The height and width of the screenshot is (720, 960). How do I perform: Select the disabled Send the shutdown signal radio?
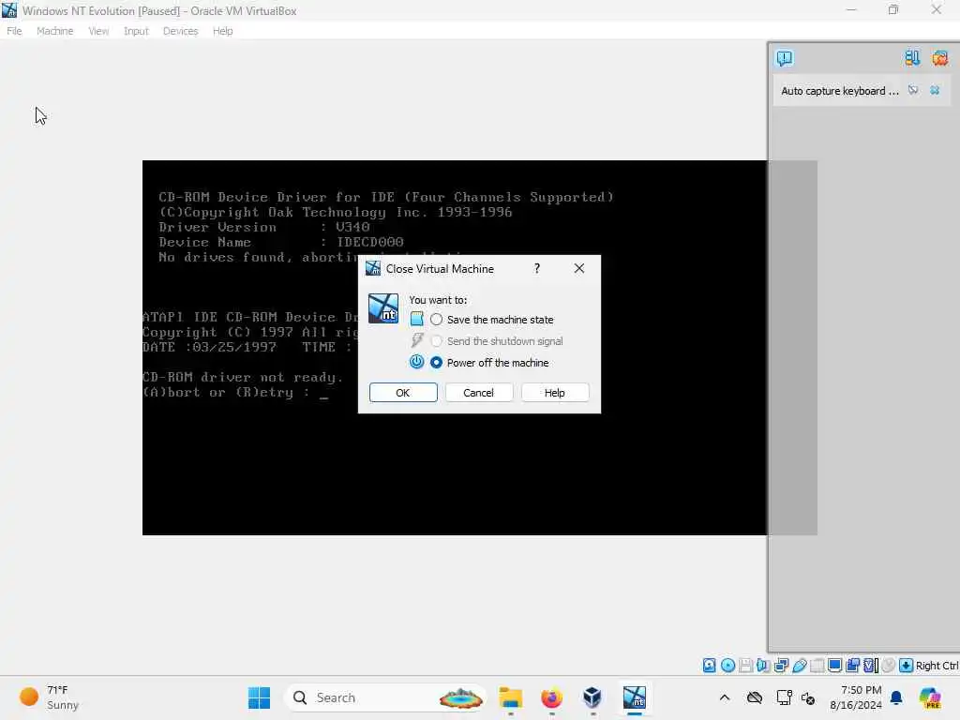coord(436,341)
